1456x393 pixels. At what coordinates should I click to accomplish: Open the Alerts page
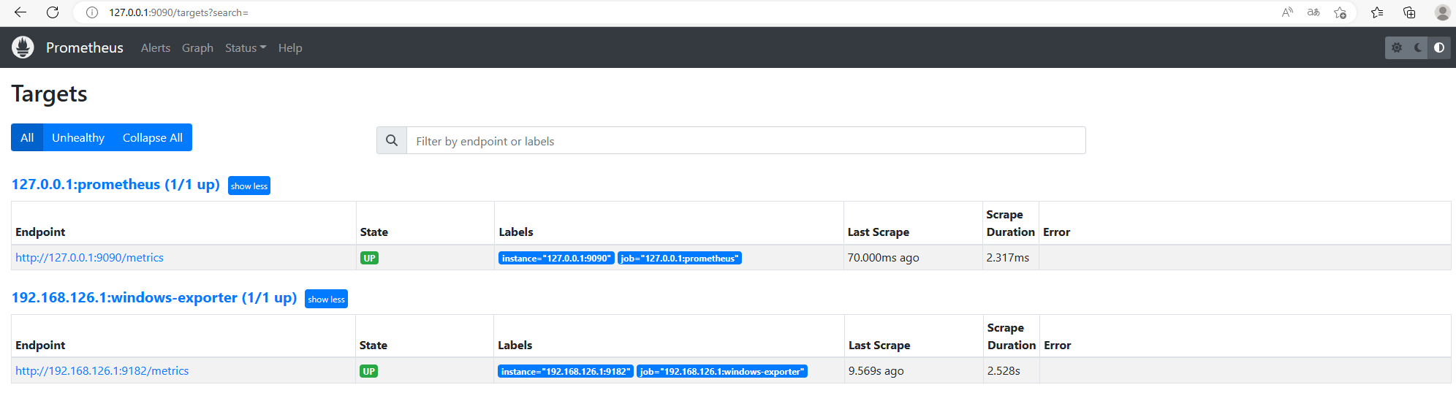(156, 47)
